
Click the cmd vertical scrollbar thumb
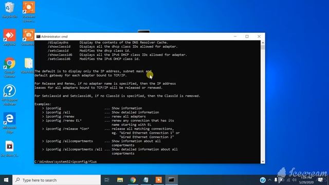tap(263, 47)
